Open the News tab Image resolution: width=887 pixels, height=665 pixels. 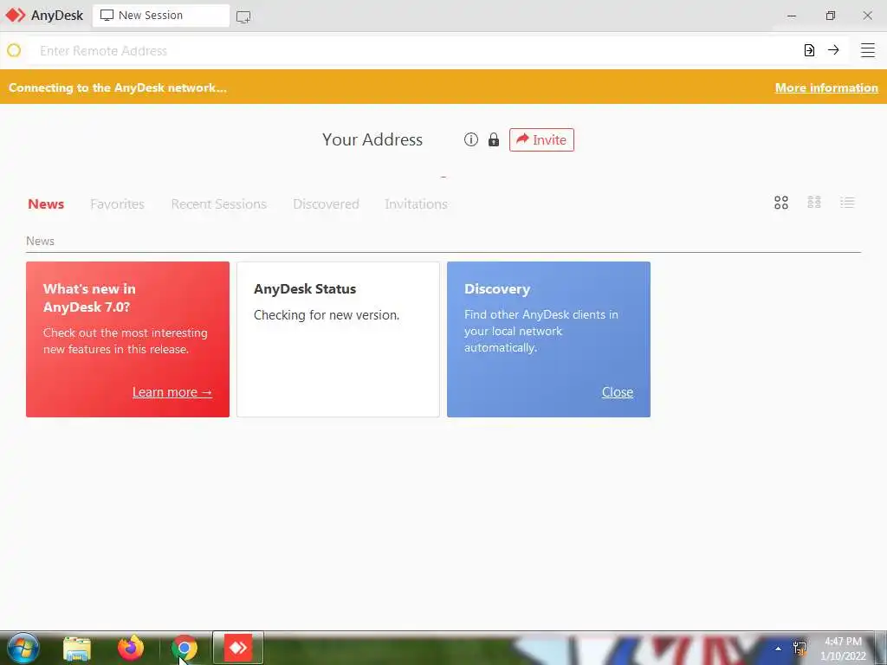(x=46, y=204)
